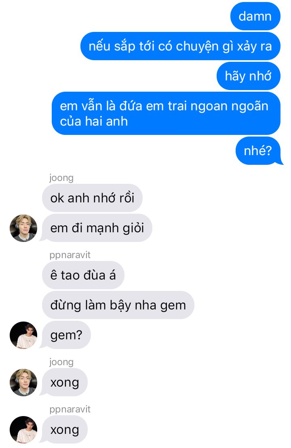This screenshot has width=291, height=448.
Task: Click the "joong" sender name above "ok anh nhớ rồi"
Action: pyautogui.click(x=61, y=178)
